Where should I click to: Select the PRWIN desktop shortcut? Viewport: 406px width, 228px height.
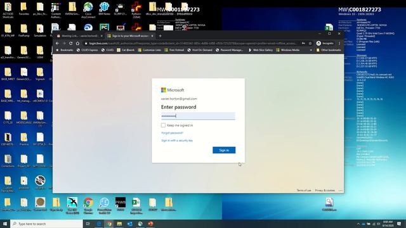(x=121, y=204)
